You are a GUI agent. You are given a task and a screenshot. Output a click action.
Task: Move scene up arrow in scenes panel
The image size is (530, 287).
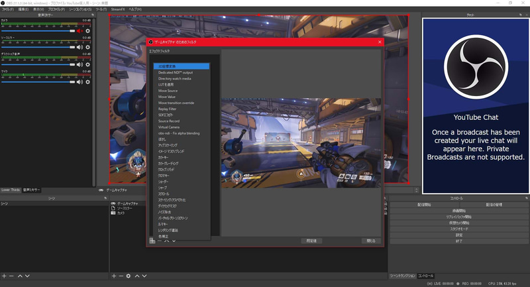point(20,276)
